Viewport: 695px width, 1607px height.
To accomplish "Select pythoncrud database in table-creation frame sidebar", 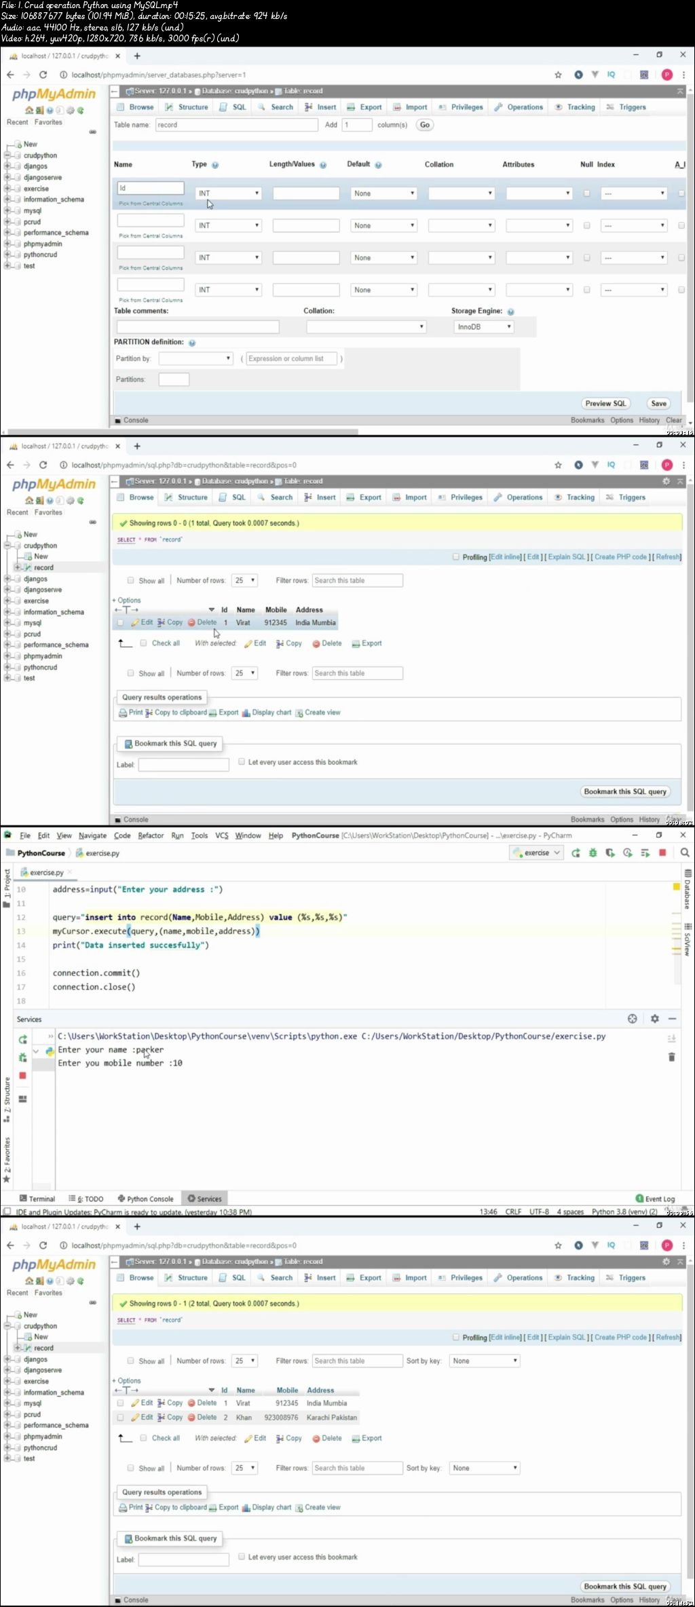I will [40, 254].
